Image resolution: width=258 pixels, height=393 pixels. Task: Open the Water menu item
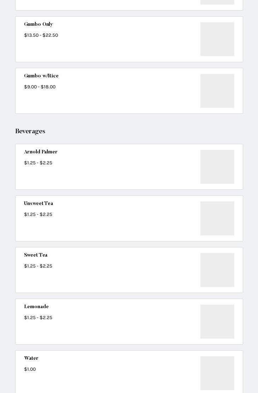31,358
